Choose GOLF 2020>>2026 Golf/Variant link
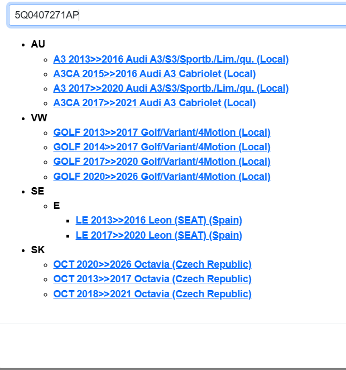 click(162, 177)
